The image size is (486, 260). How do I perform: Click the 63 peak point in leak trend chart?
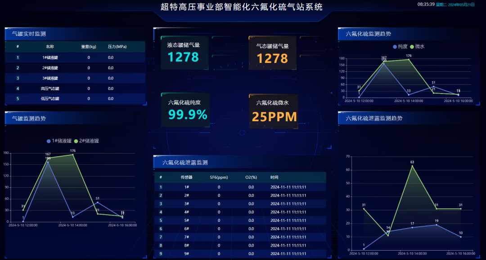point(412,166)
